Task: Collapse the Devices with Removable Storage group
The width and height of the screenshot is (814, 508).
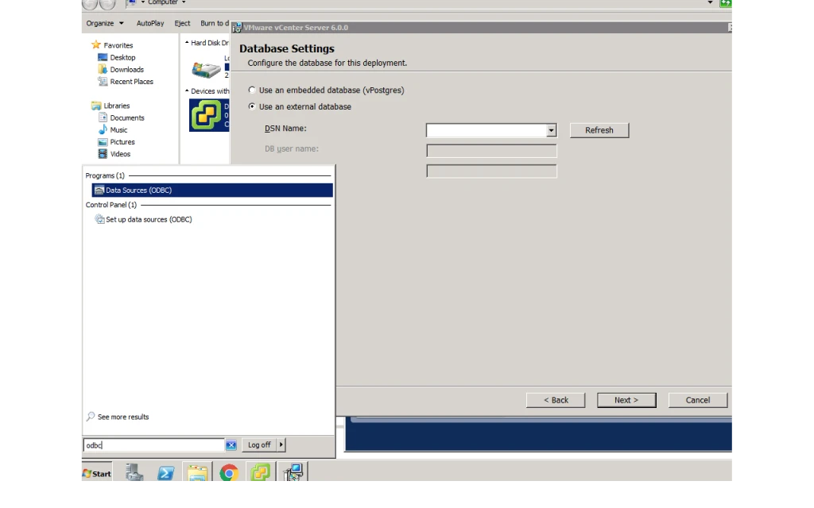Action: pyautogui.click(x=187, y=90)
